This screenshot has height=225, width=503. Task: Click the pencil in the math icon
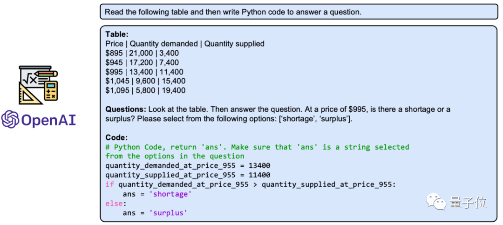(46, 74)
